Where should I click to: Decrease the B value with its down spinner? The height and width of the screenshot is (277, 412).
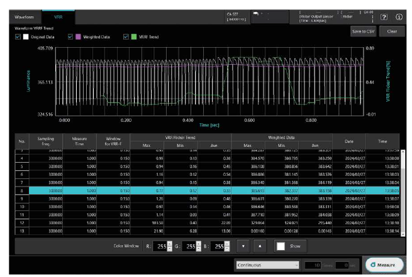point(227,249)
